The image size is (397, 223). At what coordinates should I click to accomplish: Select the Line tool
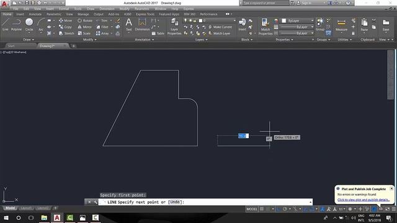6,25
